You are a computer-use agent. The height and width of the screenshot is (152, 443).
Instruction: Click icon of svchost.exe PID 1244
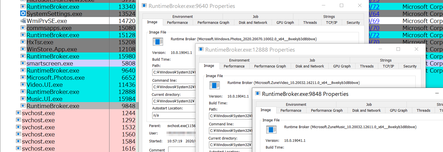(19, 113)
